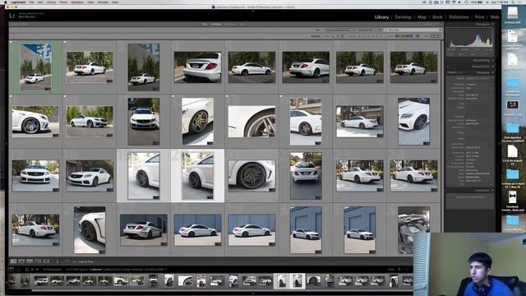526x296 pixels.
Task: Click the Library Filter text search field
Action: 413,30
